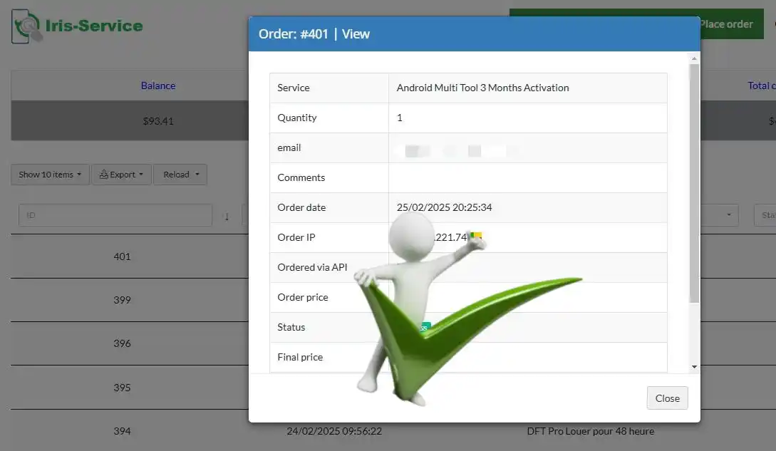The width and height of the screenshot is (776, 451).
Task: Select order row 394
Action: pos(123,431)
